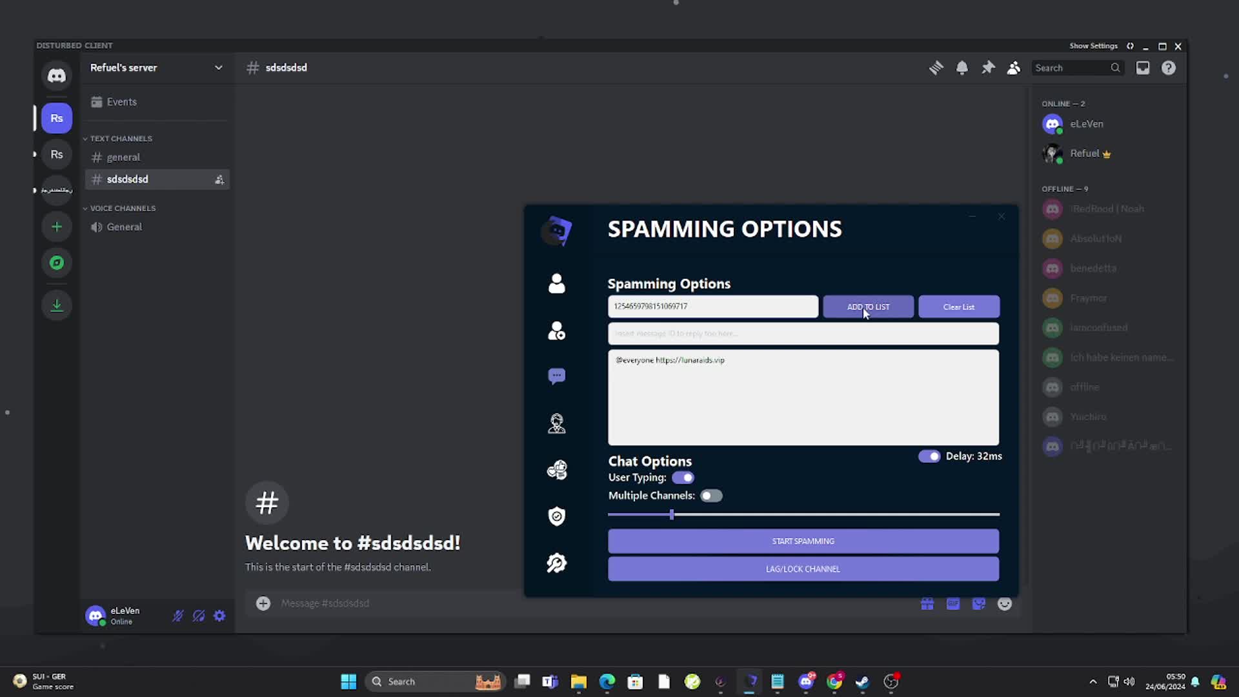Open the shield settings in spammer sidebar
The image size is (1239, 697).
coord(556,516)
